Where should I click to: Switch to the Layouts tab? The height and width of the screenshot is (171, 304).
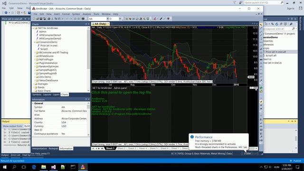[x=47, y=95]
